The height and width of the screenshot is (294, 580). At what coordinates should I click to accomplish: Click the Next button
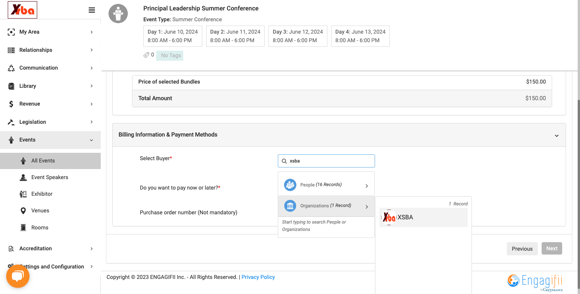tap(552, 248)
